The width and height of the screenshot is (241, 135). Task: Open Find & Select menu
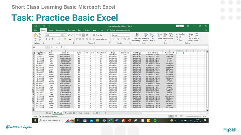coord(196,37)
